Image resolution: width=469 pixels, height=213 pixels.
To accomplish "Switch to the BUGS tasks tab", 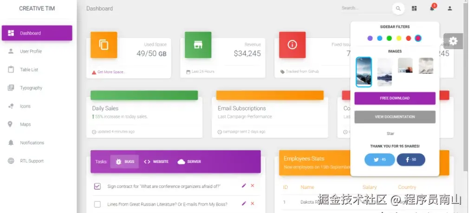I will point(124,161).
